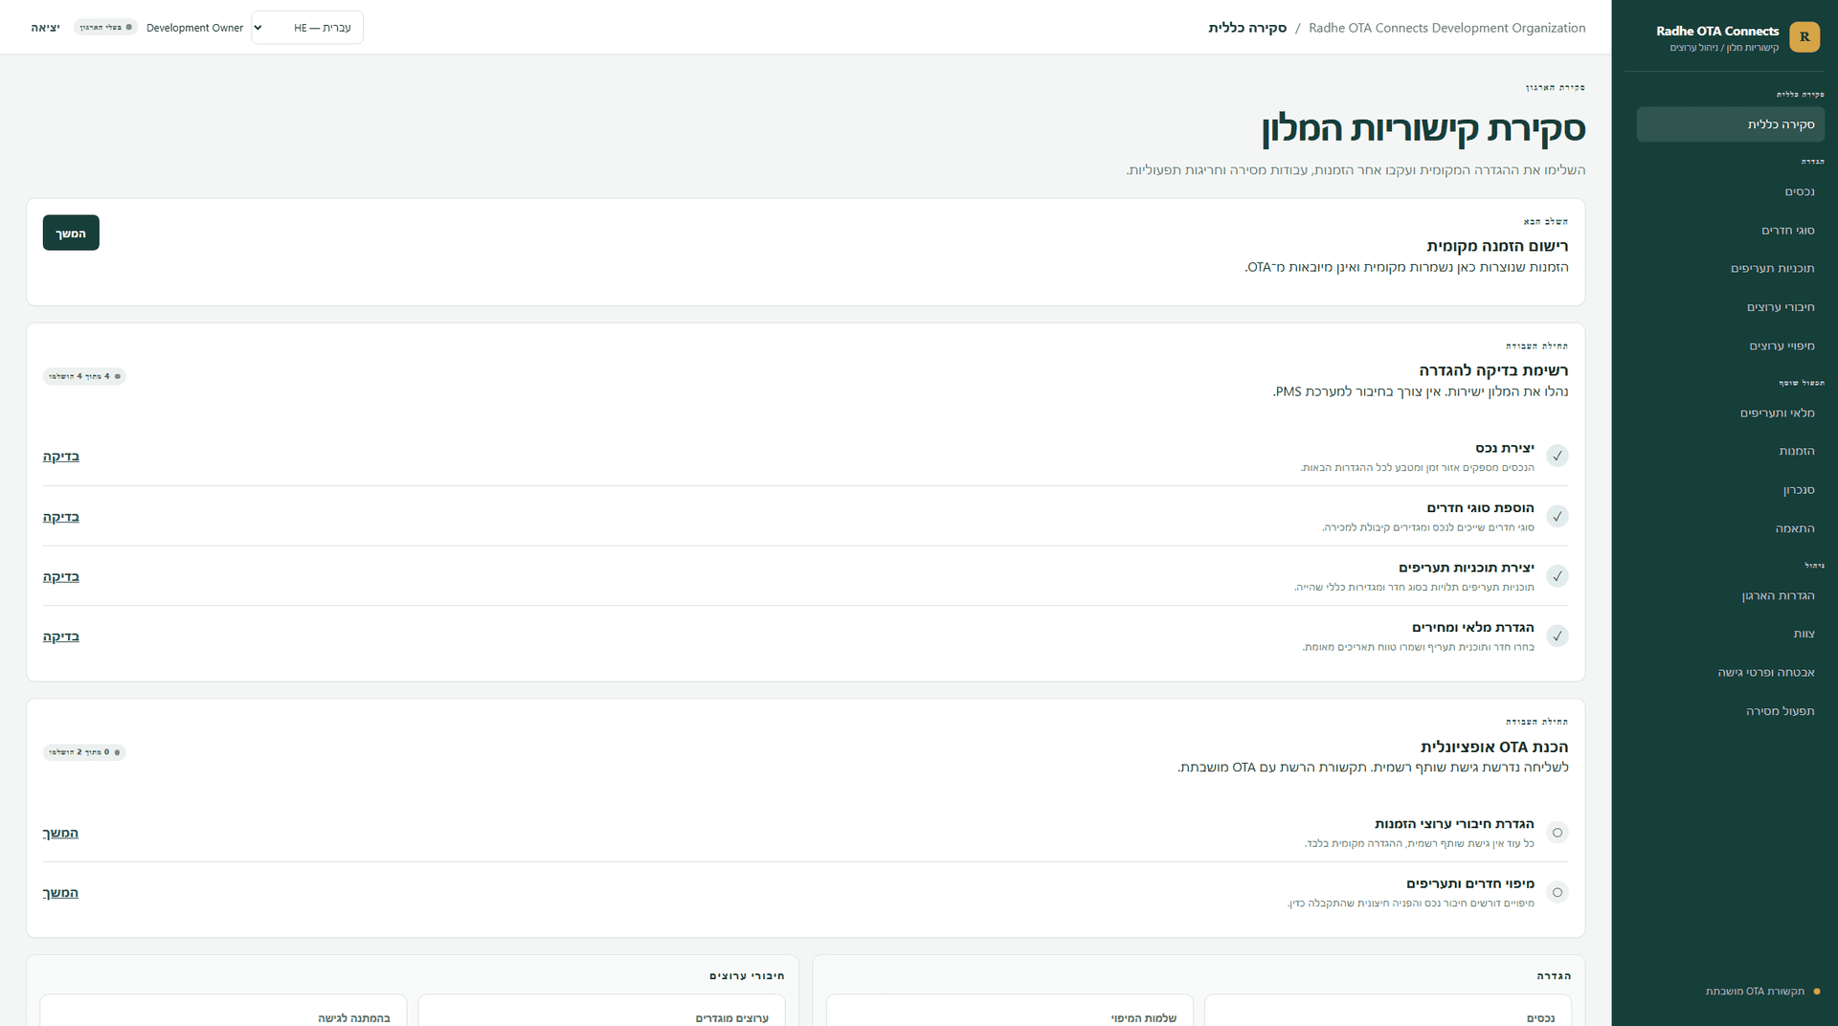Open the עברית language dropdown

tap(307, 28)
